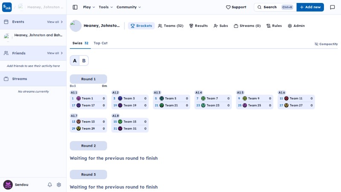Open Heaney, Johnston and Bah... sidebar event
The width and height of the screenshot is (341, 192).
[x=33, y=37]
